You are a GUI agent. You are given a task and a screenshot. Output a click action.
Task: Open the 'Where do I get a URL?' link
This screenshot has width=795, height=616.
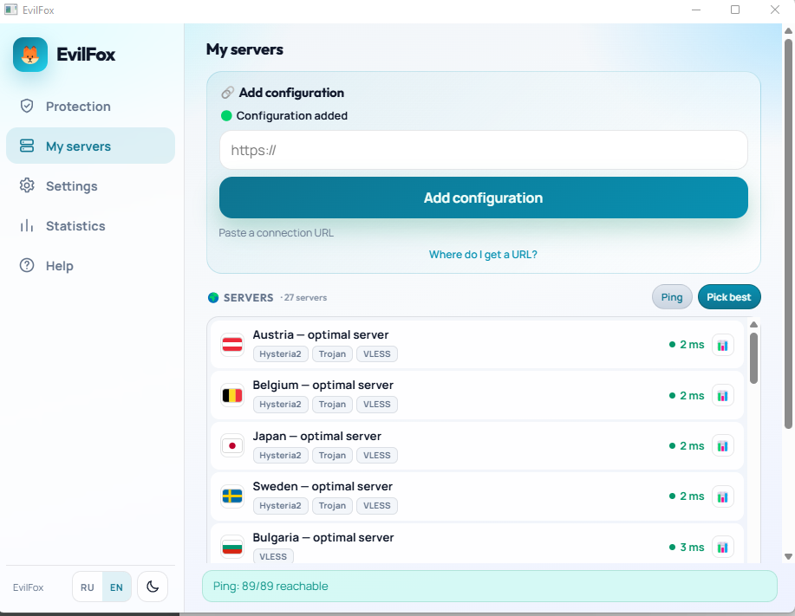click(x=483, y=255)
